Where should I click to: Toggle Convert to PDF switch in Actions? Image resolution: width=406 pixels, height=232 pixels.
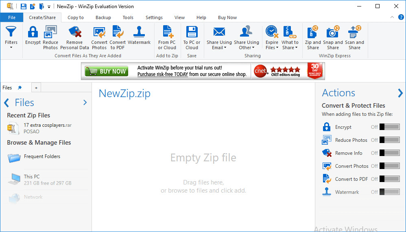389,179
